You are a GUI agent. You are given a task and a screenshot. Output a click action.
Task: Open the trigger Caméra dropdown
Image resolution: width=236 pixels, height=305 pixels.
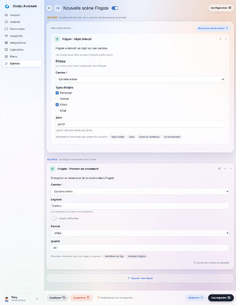(140, 79)
